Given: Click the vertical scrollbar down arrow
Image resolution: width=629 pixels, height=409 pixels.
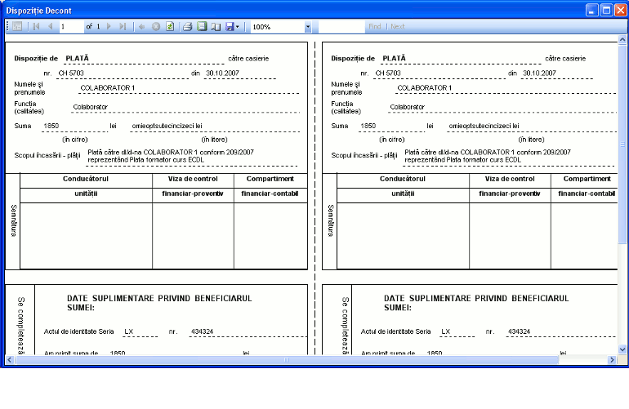Looking at the screenshot, I should tap(622, 349).
